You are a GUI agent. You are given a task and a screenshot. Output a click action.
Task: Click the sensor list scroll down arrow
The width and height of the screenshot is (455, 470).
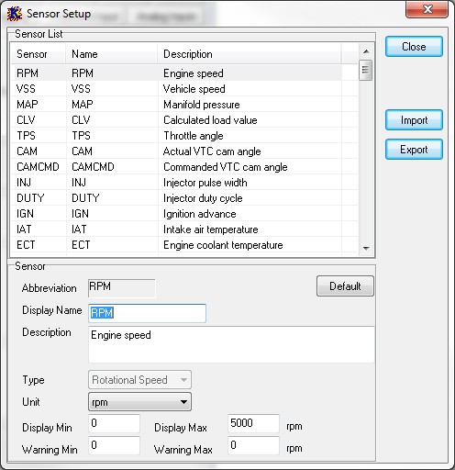[366, 248]
